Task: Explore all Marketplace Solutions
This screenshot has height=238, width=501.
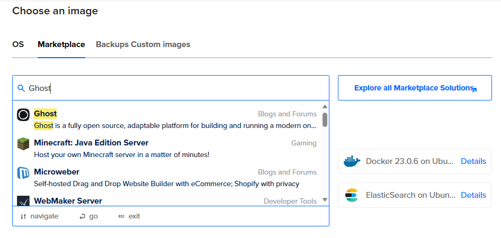Action: click(x=415, y=88)
